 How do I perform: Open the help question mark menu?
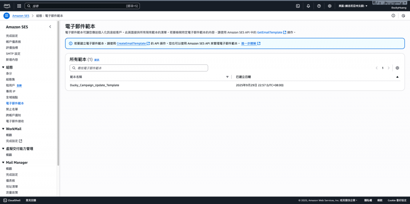319,6
